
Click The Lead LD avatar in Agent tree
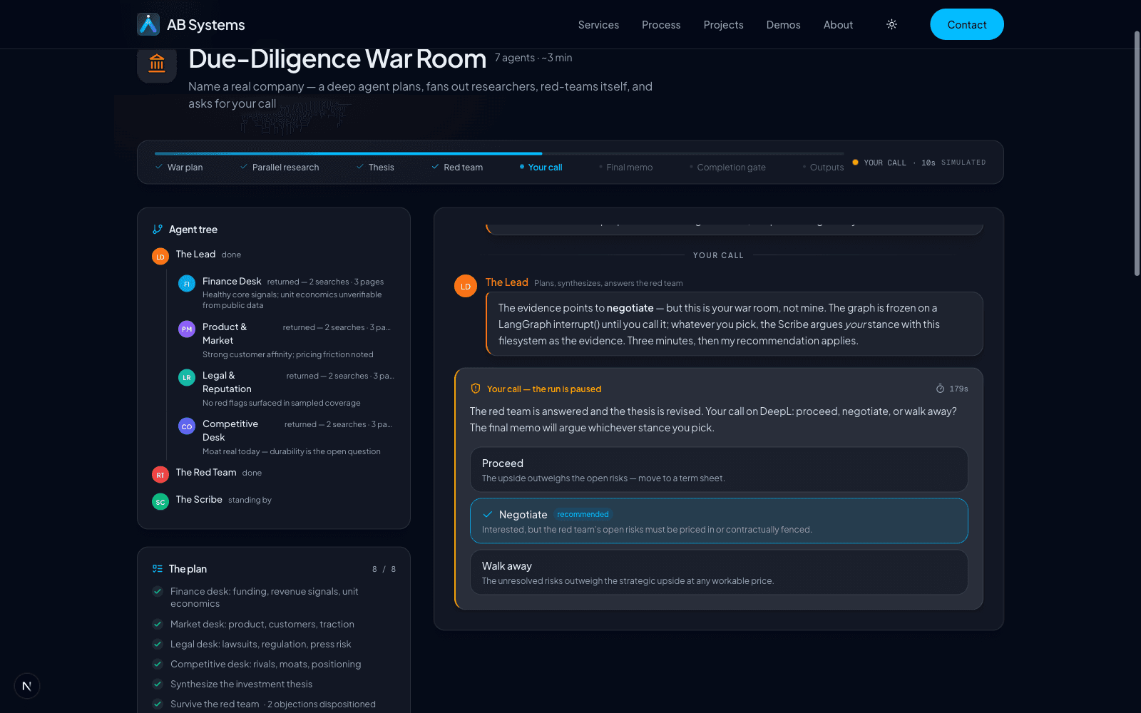point(160,257)
